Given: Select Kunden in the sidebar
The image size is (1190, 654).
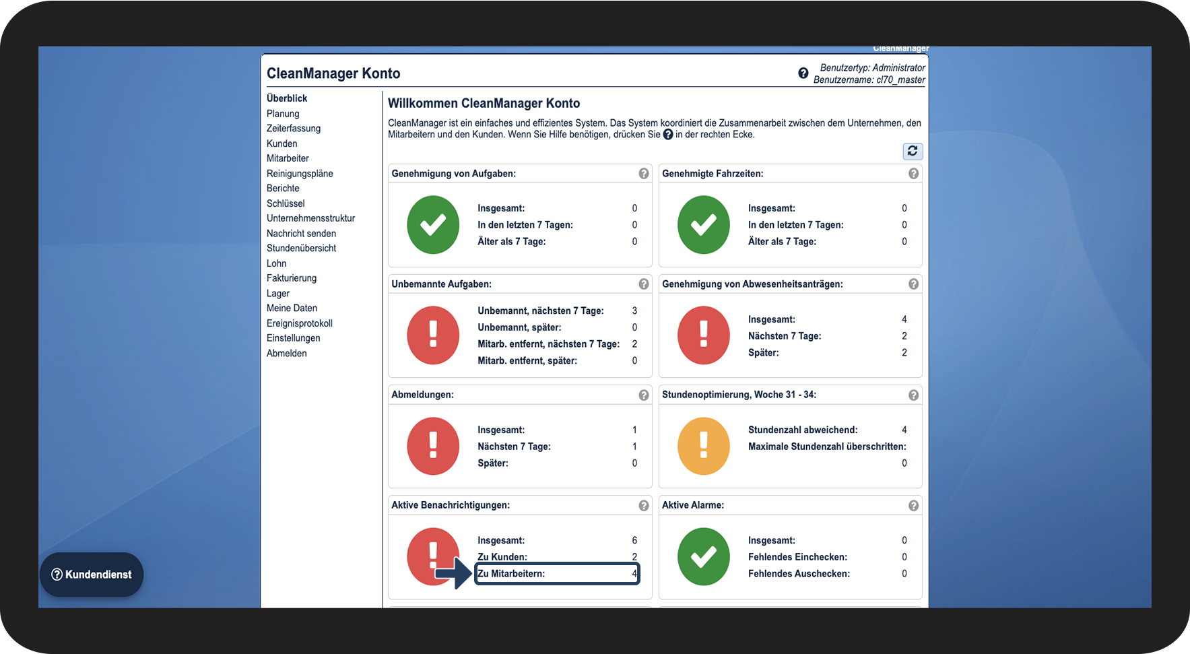Looking at the screenshot, I should click(x=282, y=143).
